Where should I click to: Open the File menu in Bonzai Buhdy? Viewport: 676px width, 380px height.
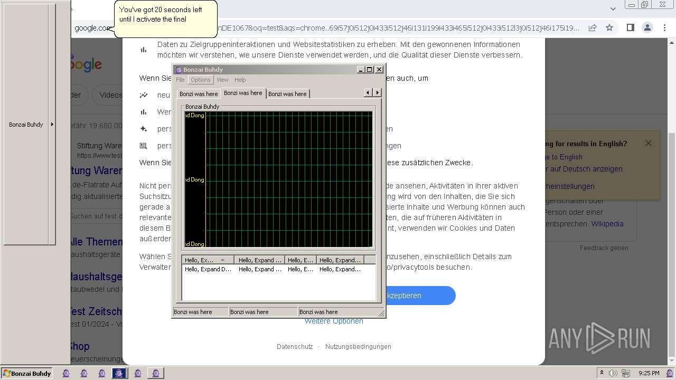coord(180,80)
